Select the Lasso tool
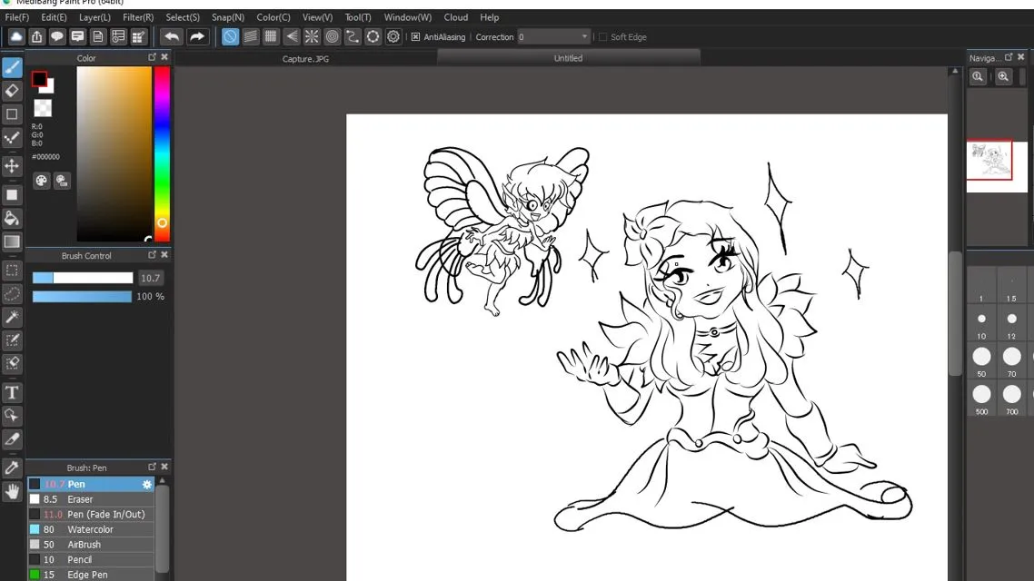This screenshot has width=1034, height=581. point(12,294)
